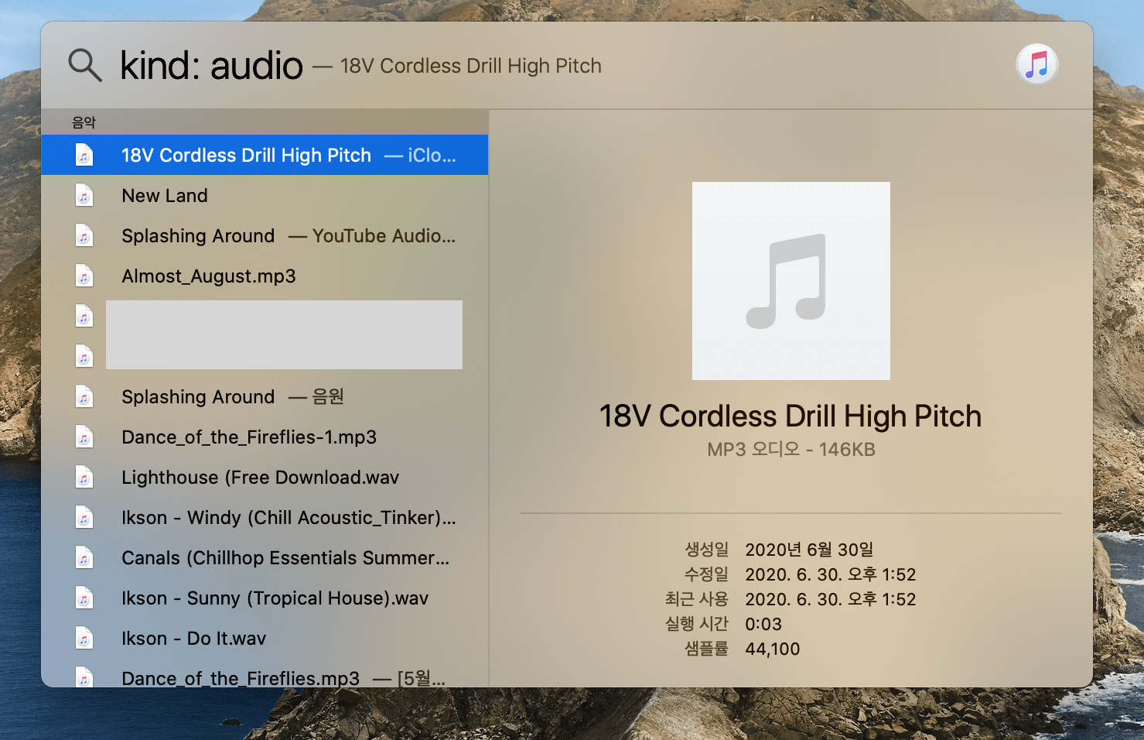Click the 최근 사용 date value
The height and width of the screenshot is (740, 1144).
tap(830, 599)
